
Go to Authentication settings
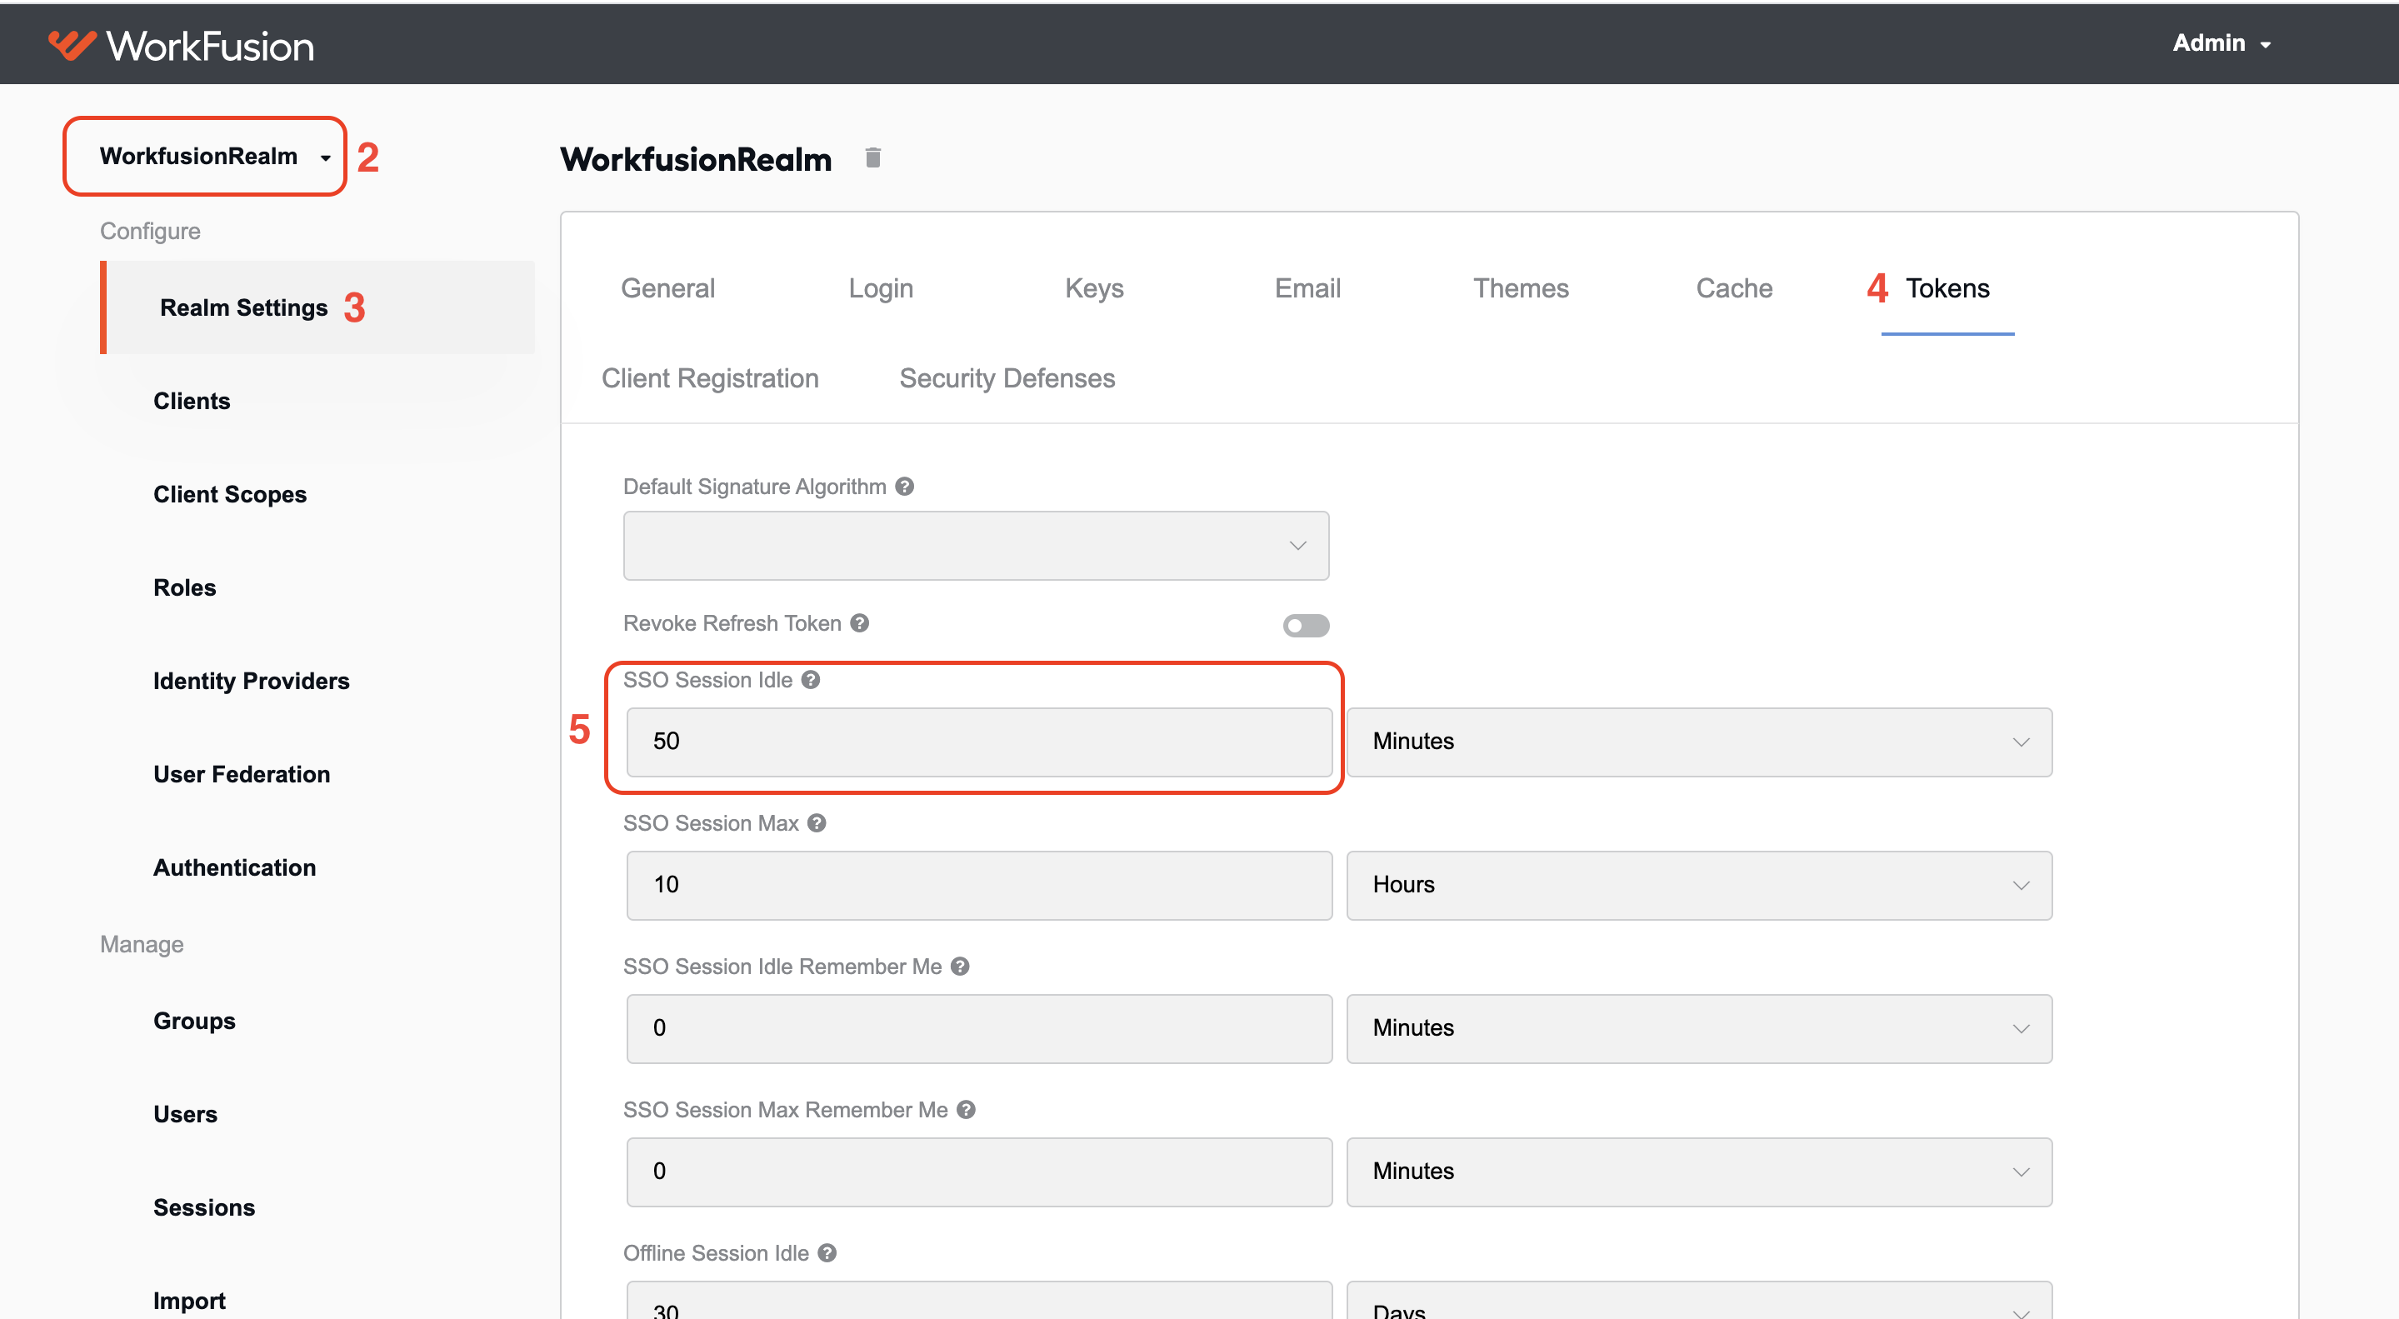click(x=234, y=867)
